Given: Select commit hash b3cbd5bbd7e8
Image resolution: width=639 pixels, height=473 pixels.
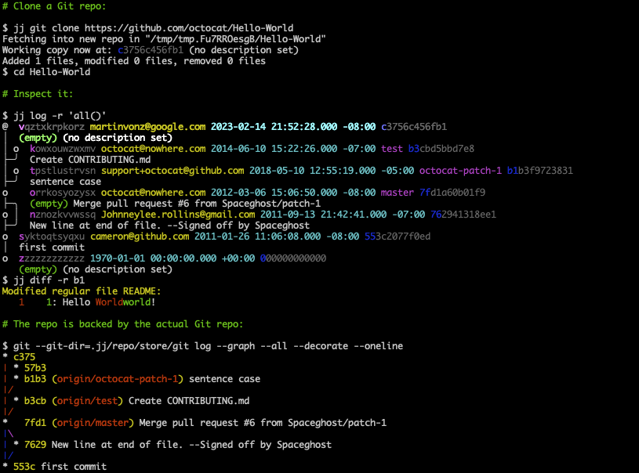Looking at the screenshot, I should (x=441, y=149).
